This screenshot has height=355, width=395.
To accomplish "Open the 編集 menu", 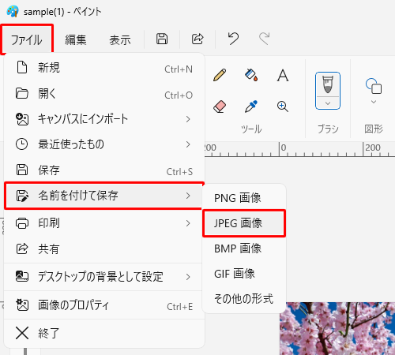I will click(76, 40).
